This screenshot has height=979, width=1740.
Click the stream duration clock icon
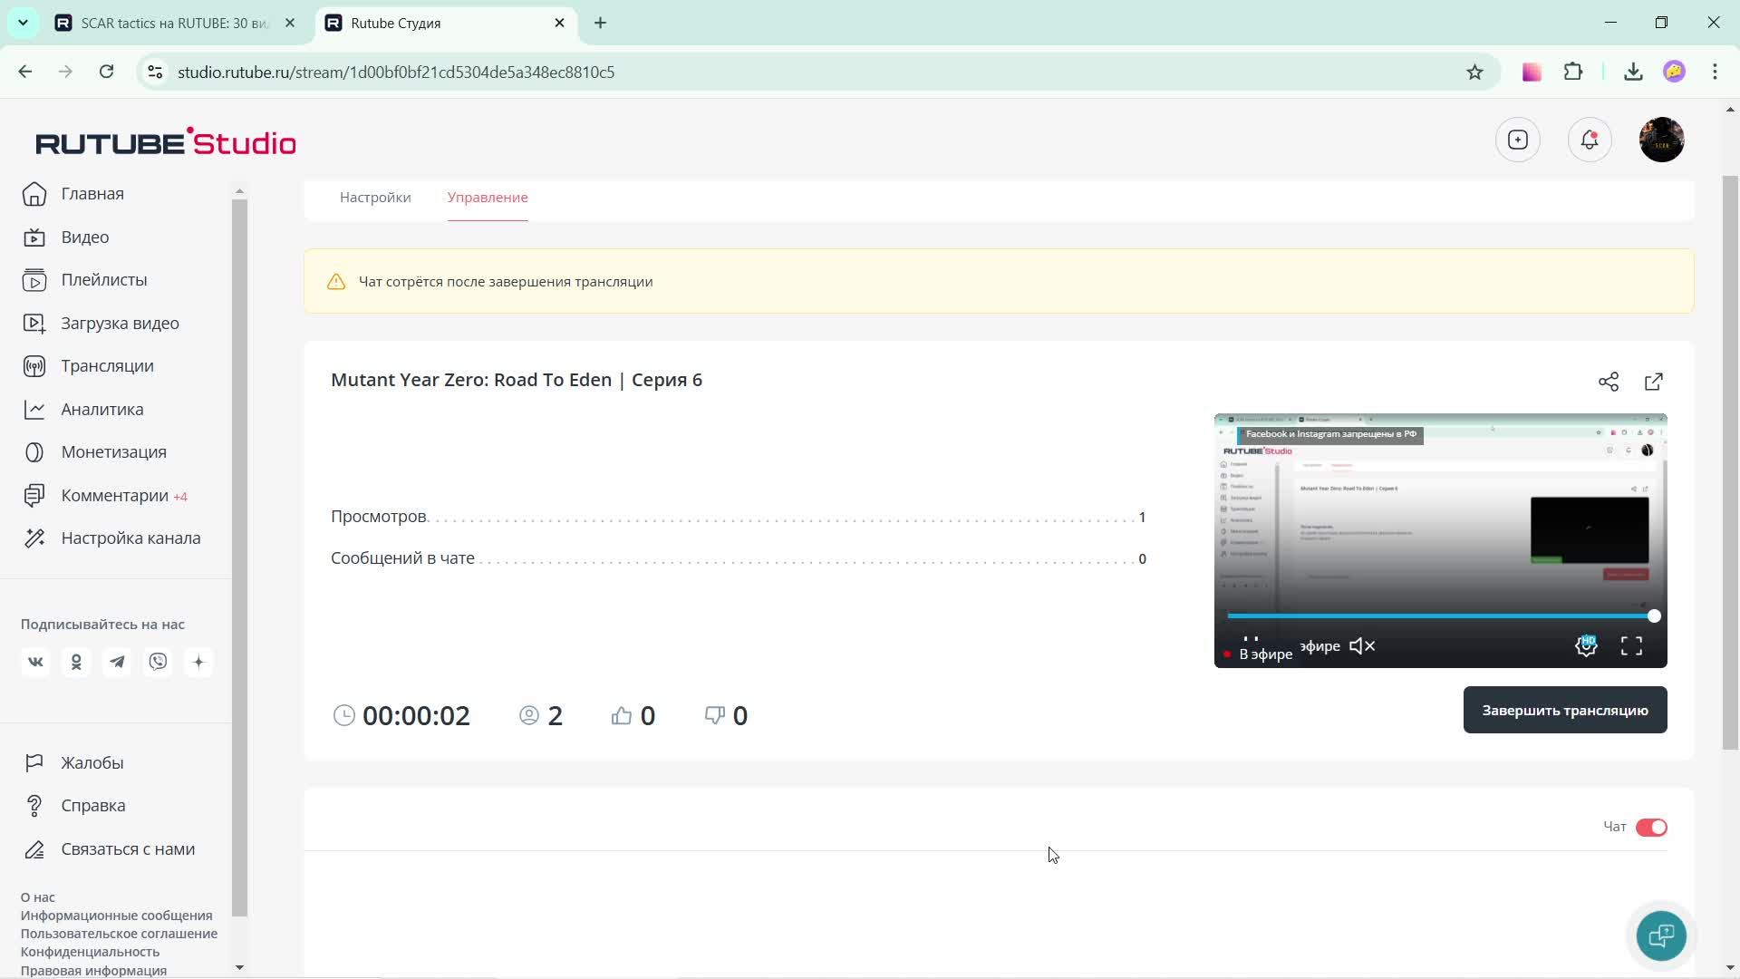343,716
